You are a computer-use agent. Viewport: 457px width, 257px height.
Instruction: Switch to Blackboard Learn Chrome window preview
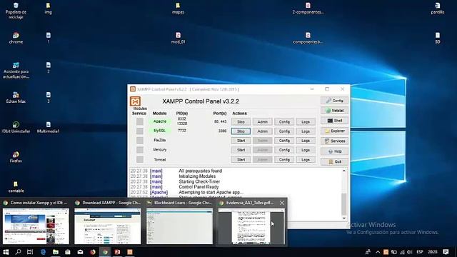coord(179,222)
